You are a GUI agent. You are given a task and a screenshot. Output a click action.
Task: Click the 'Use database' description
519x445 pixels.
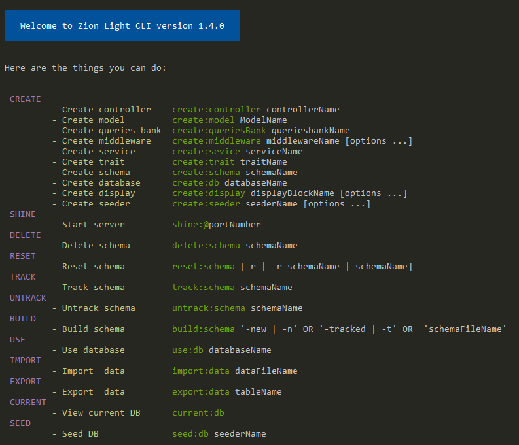pyautogui.click(x=94, y=350)
